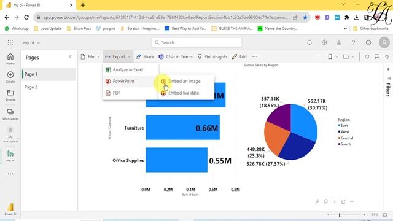Viewport: 393px width, 221px height.
Task: Click the bookmark icon in toolbar
Action: [x=330, y=56]
